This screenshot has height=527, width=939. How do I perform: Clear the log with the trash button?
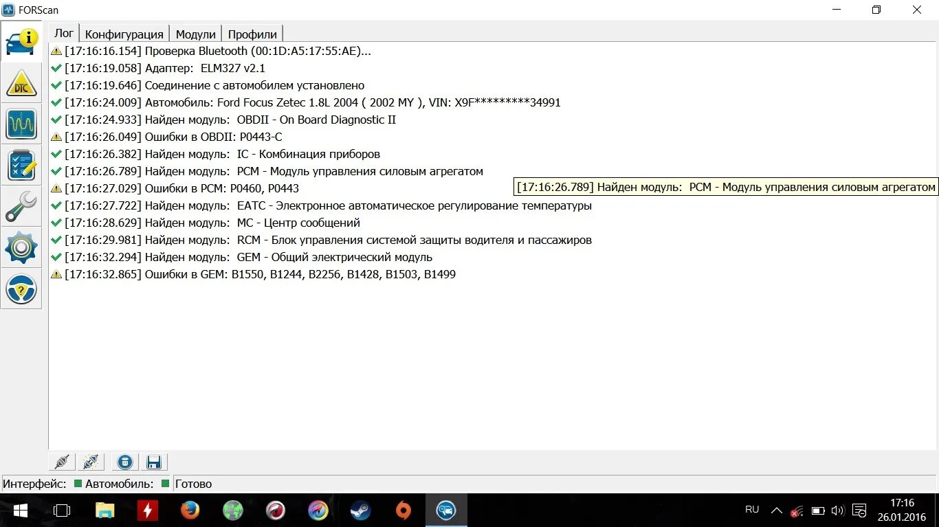124,462
